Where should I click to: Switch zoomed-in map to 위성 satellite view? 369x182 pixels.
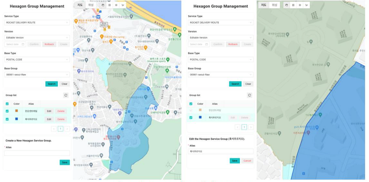tap(274, 5)
